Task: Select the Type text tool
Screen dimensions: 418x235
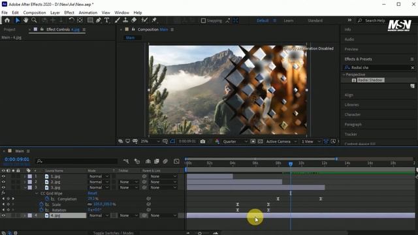Action: tap(107, 20)
